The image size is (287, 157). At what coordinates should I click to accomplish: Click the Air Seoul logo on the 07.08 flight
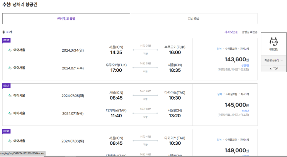(x=10, y=95)
